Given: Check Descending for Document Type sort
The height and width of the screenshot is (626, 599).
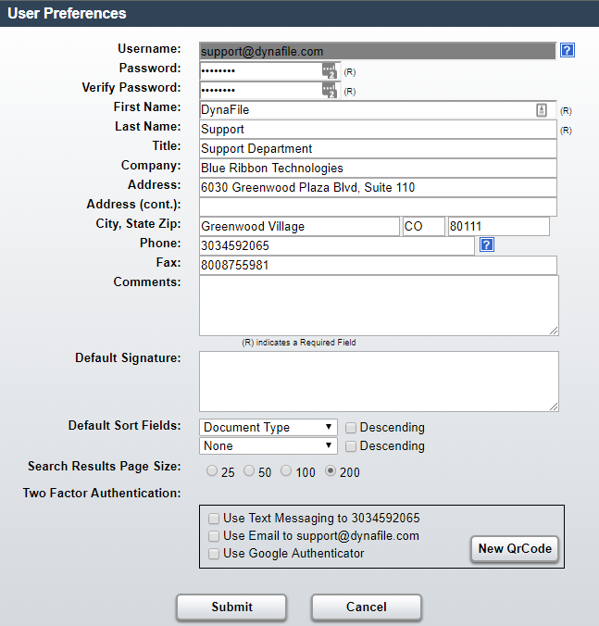Looking at the screenshot, I should coord(350,428).
